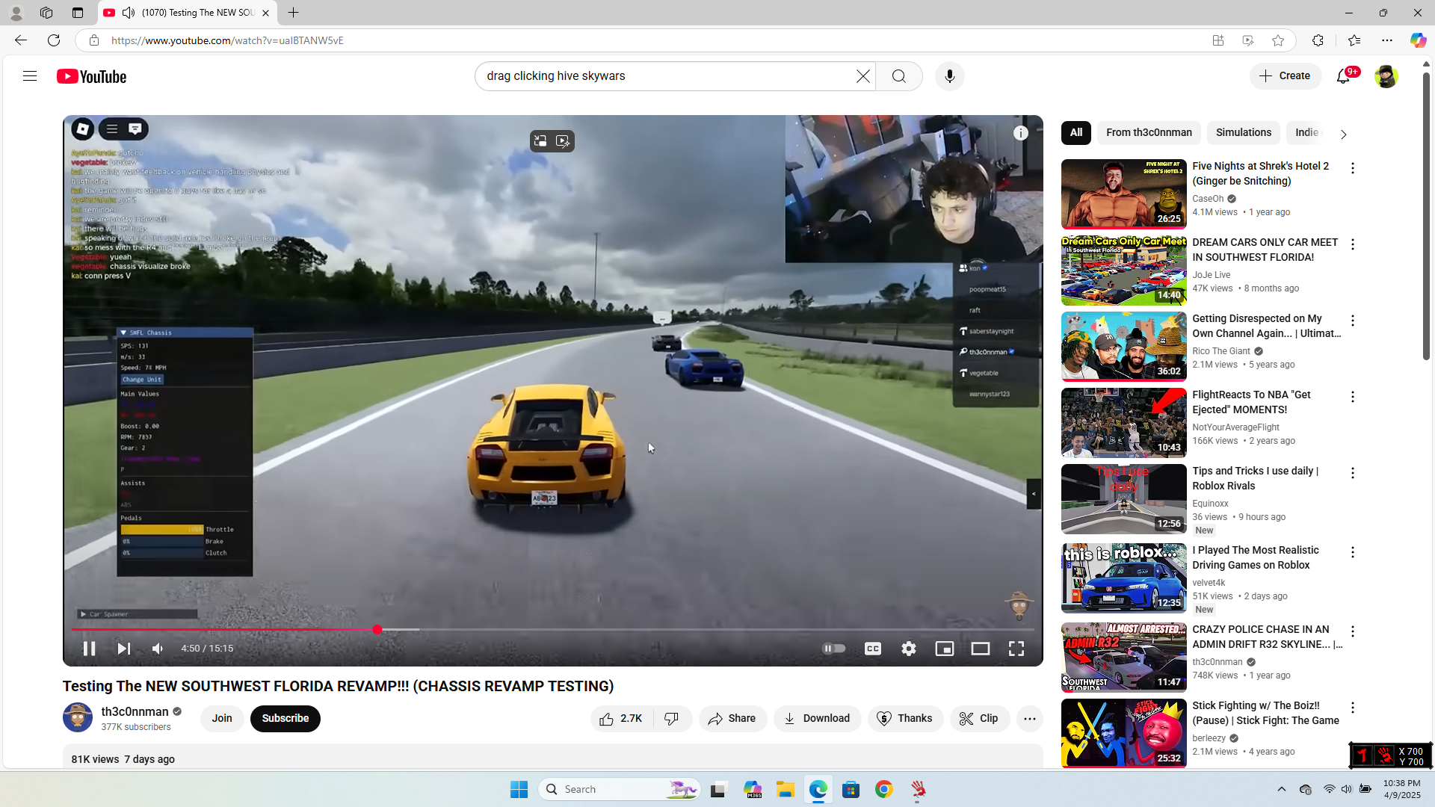The height and width of the screenshot is (807, 1435).
Task: Open options for Getting Disrespected video
Action: coord(1353,321)
